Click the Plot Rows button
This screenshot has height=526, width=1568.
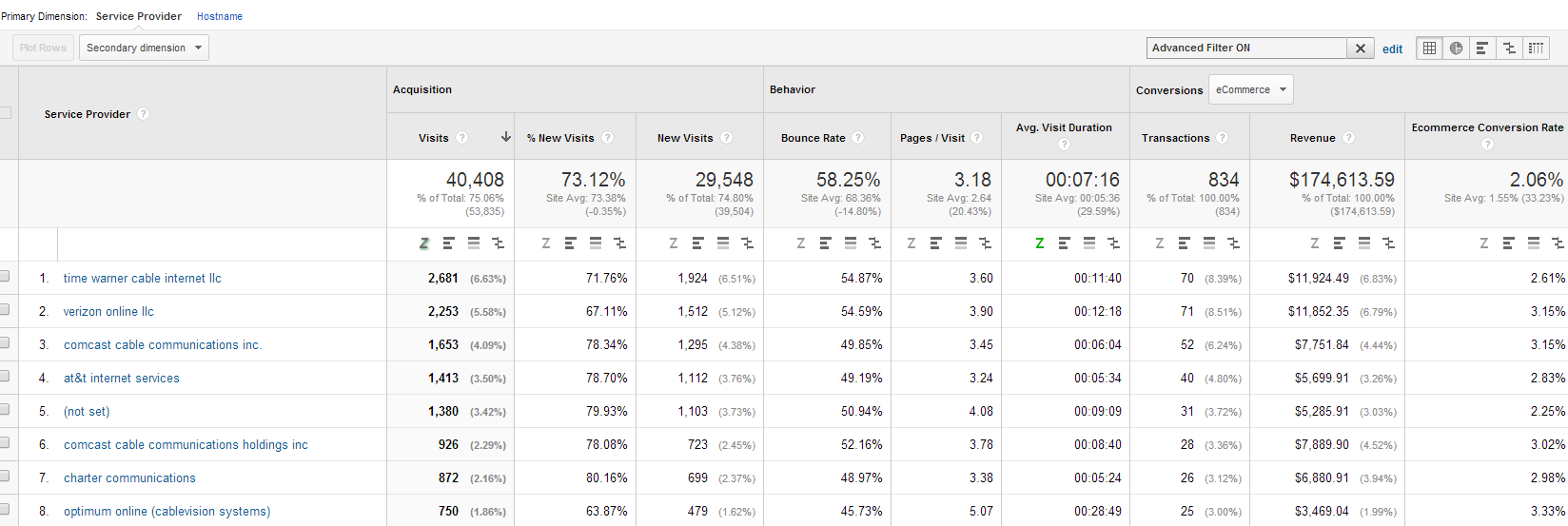coord(43,48)
